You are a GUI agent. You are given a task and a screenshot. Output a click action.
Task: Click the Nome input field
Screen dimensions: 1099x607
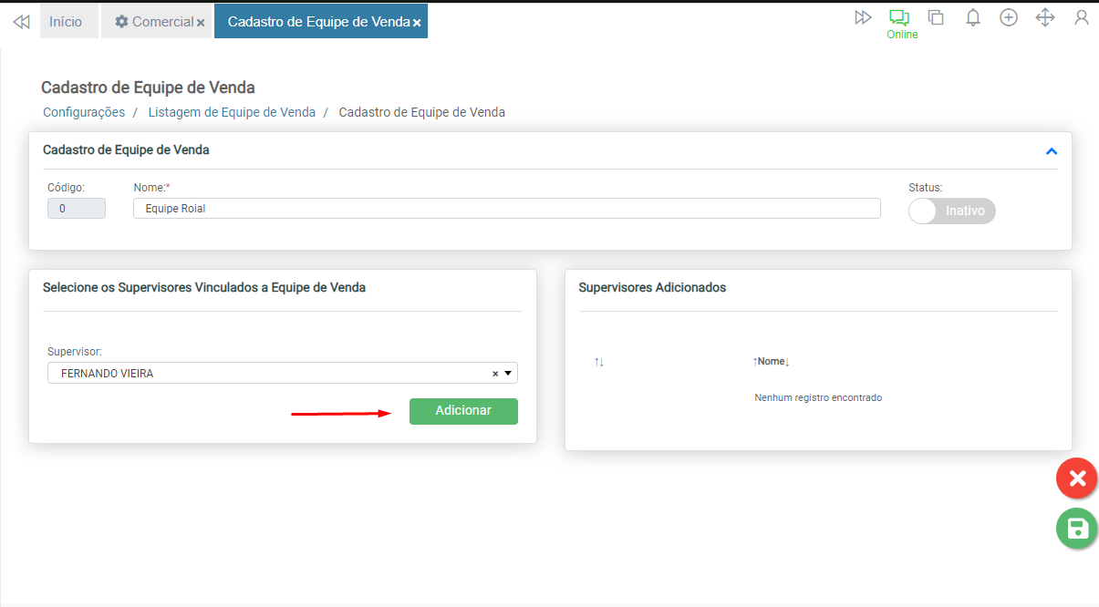pos(506,208)
